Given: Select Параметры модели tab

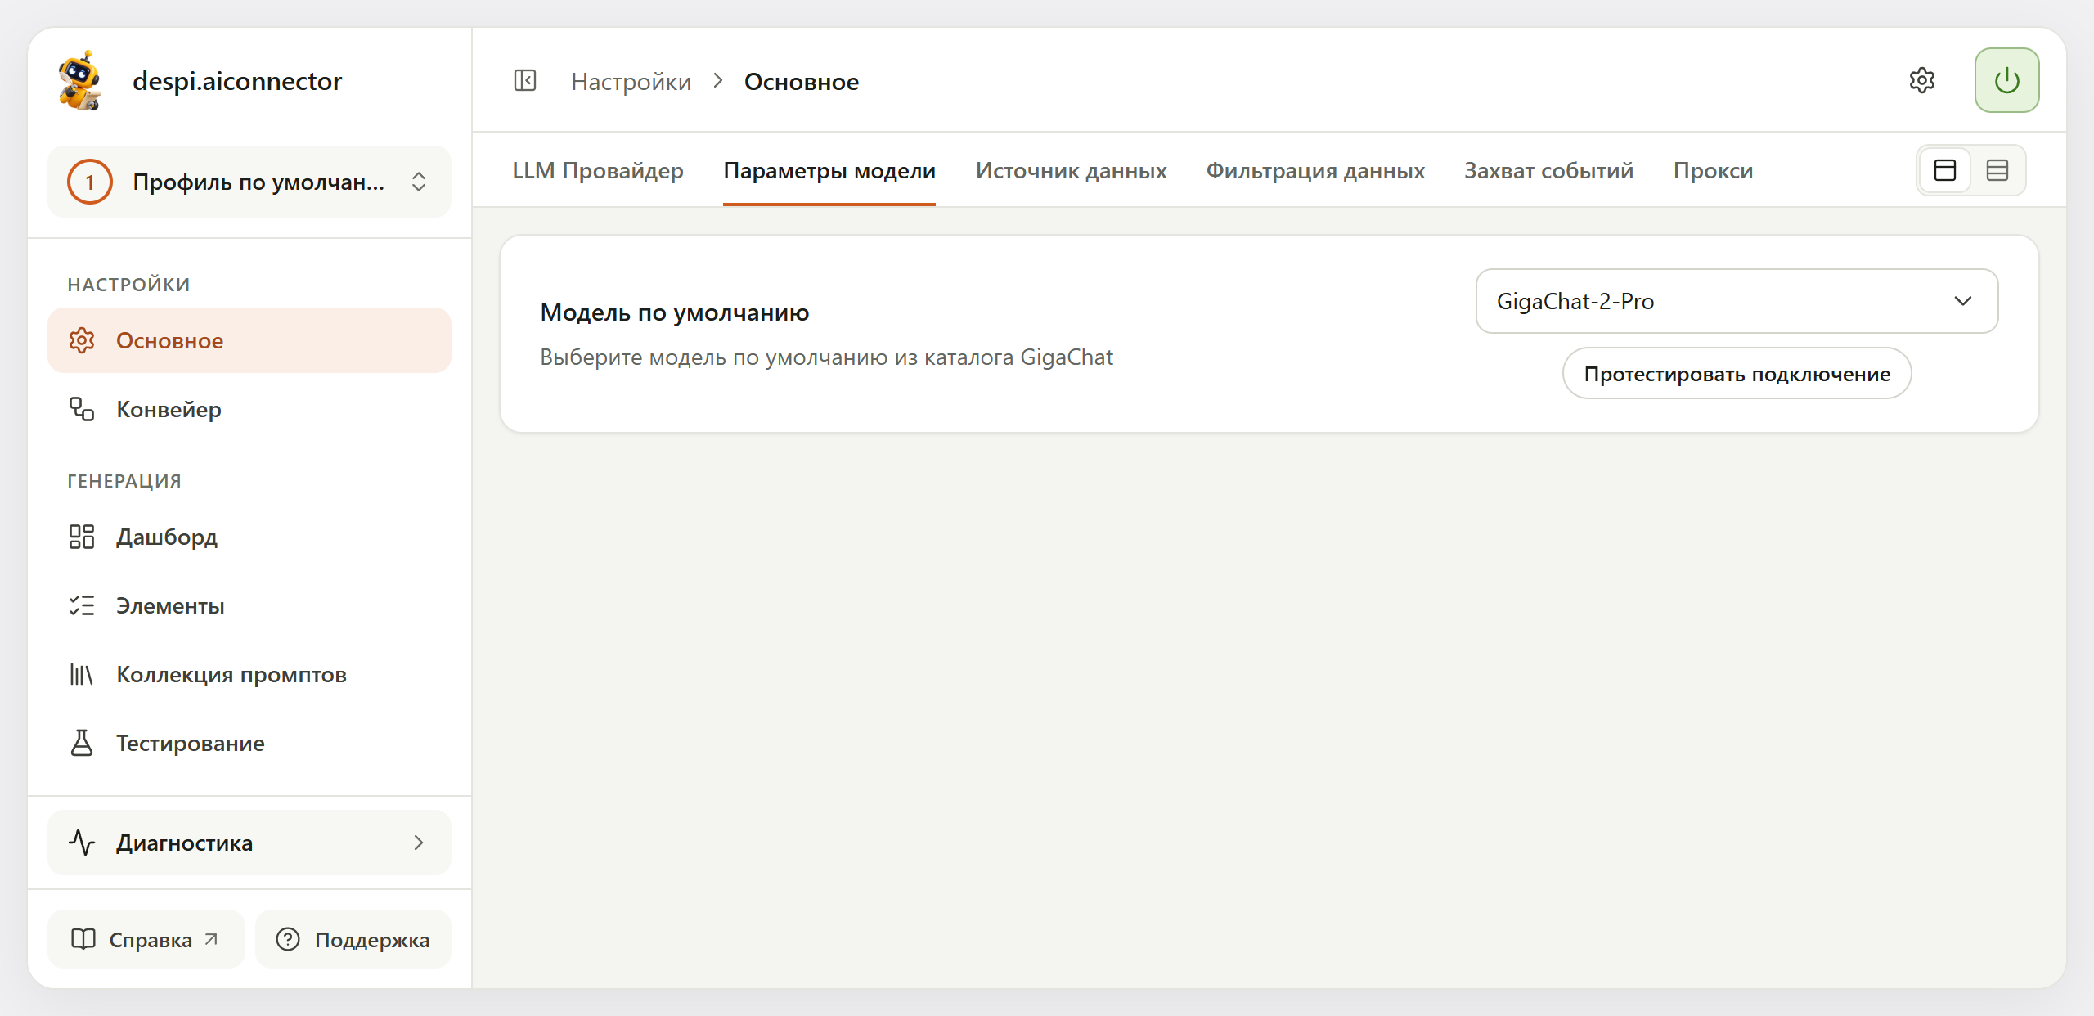Looking at the screenshot, I should click(x=829, y=170).
